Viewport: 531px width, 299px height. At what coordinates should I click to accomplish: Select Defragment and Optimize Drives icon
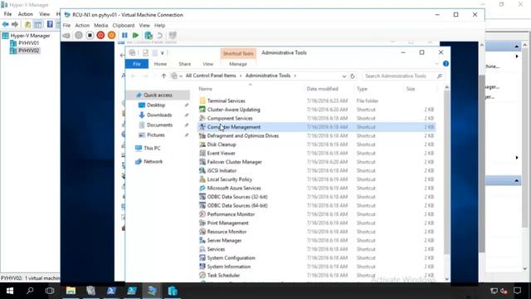(x=202, y=135)
